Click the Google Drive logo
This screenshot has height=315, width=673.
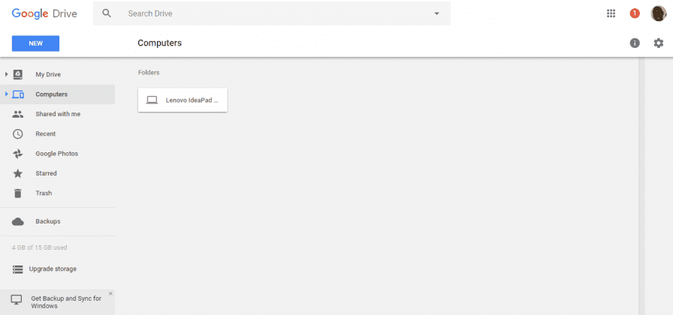click(x=44, y=13)
